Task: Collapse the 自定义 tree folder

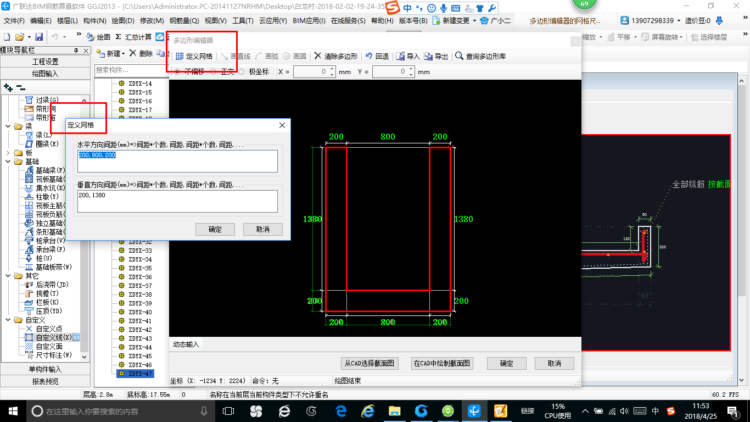Action: coord(8,320)
